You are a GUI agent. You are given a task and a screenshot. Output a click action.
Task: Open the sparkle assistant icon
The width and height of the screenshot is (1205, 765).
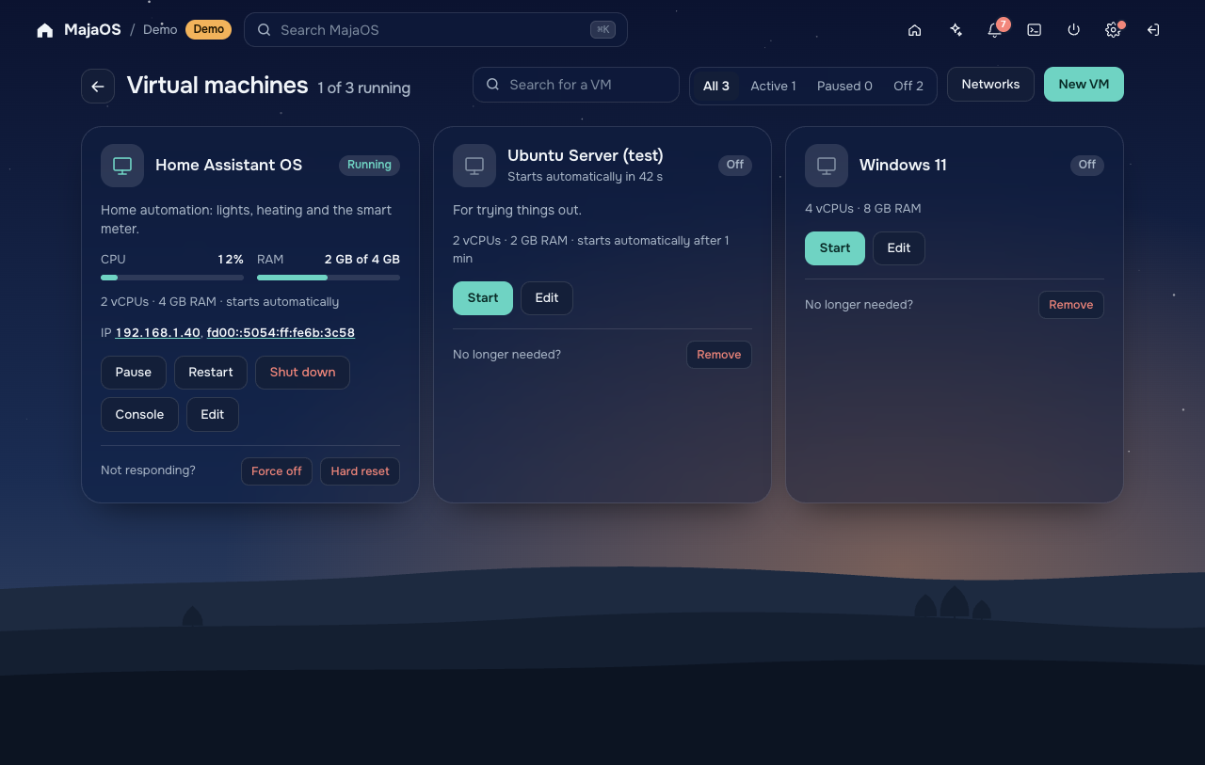956,30
